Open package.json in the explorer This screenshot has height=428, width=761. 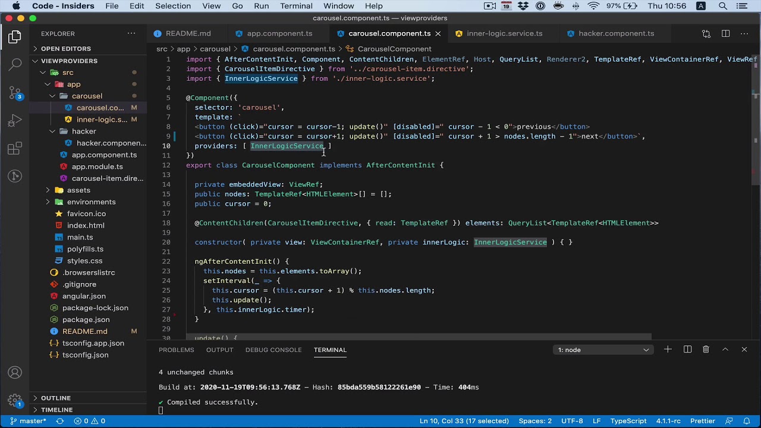point(86,320)
